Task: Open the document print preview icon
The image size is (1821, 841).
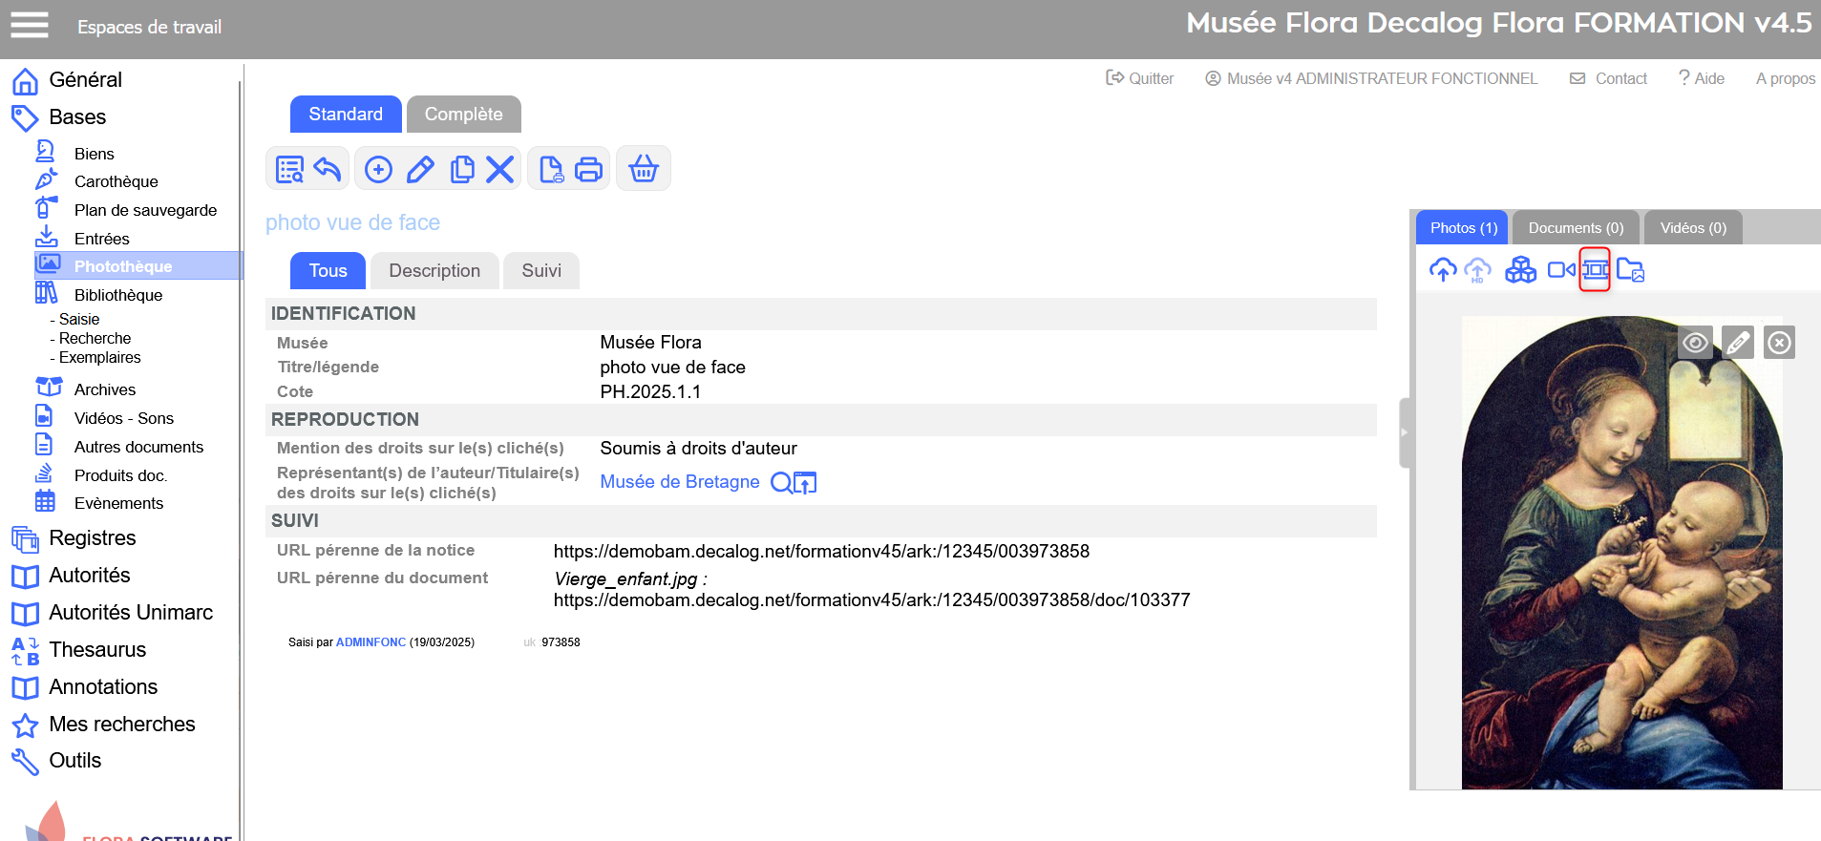Action: pos(551,169)
